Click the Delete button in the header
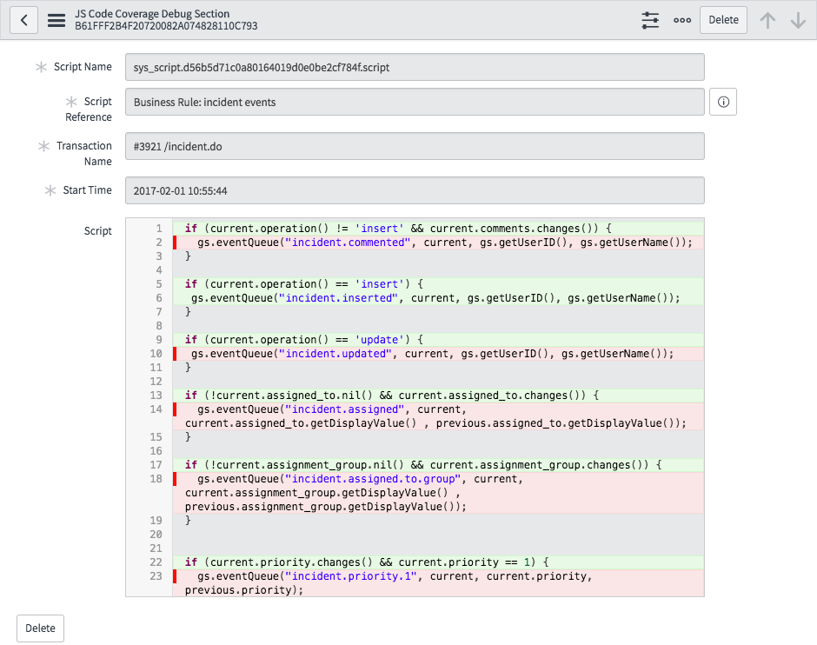817x645 pixels. click(x=723, y=20)
